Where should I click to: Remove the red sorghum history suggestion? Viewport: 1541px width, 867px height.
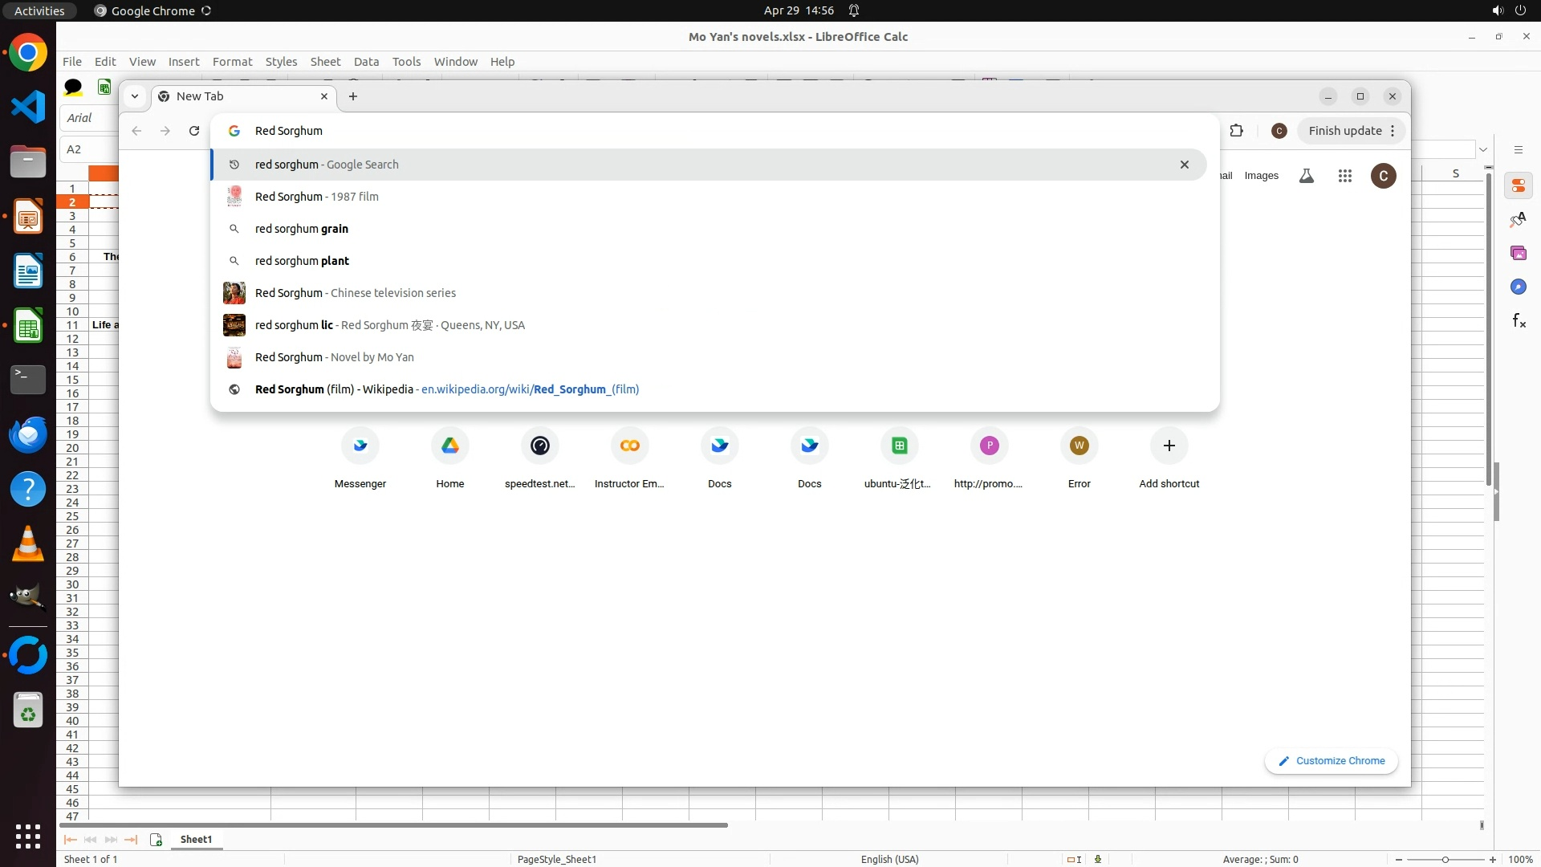[1184, 165]
